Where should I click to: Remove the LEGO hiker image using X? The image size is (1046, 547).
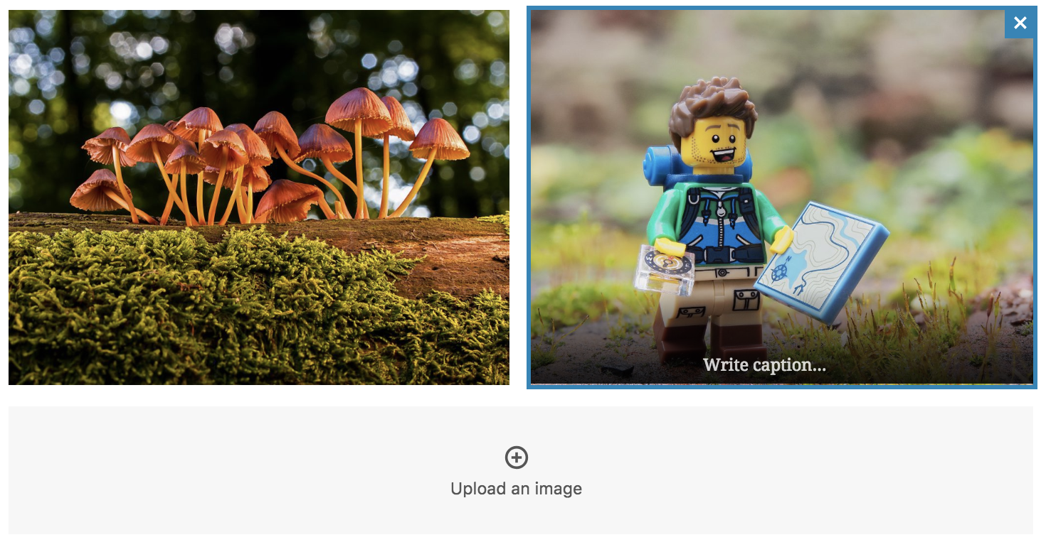pos(1020,23)
